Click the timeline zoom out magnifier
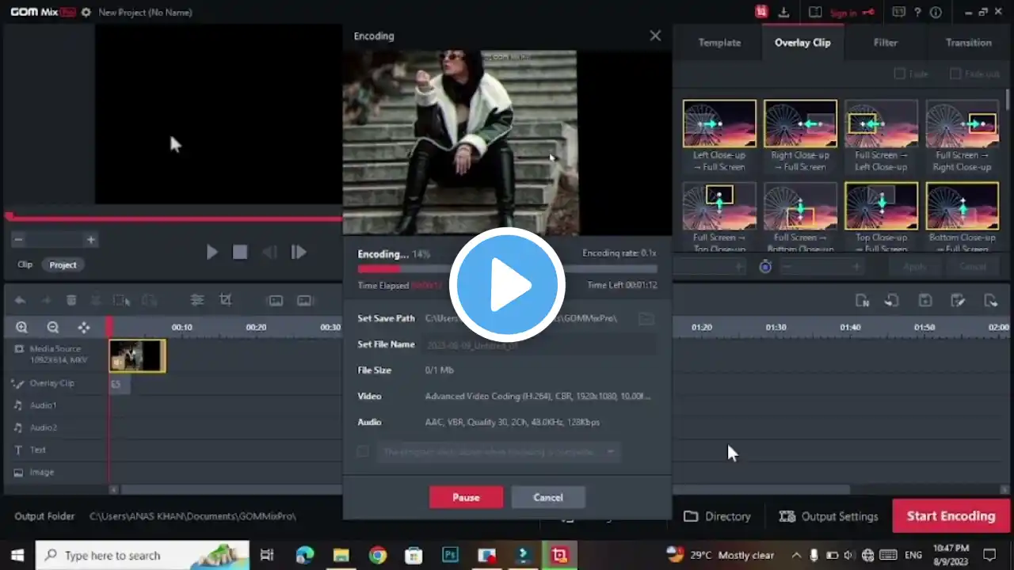Viewport: 1014px width, 570px height. click(x=52, y=327)
